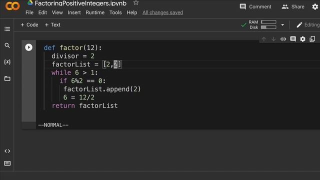
Task: Open the File menu
Action: [29, 12]
